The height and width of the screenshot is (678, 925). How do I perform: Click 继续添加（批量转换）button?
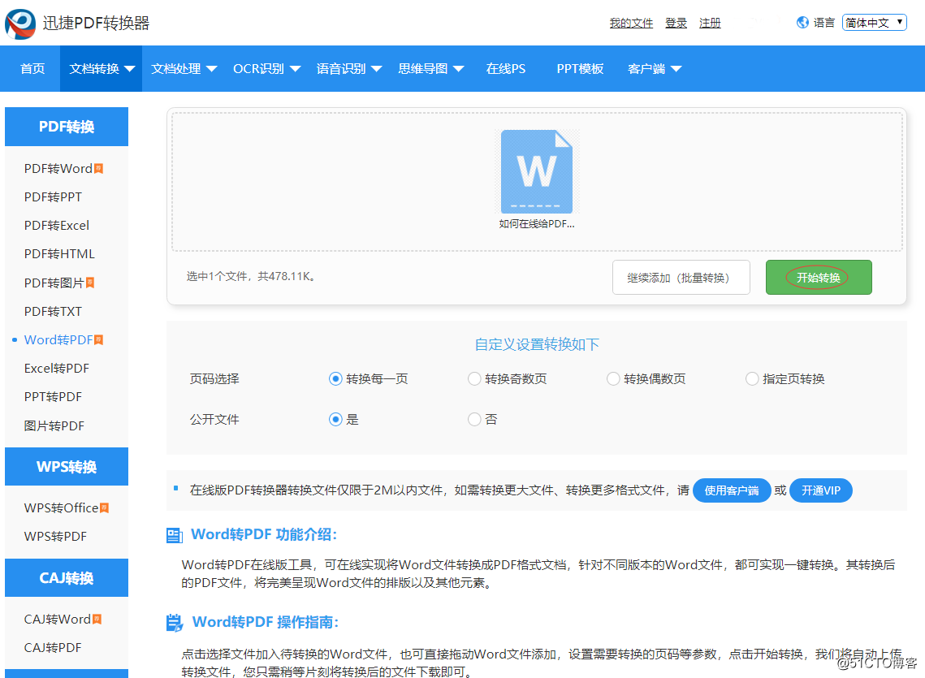point(681,278)
